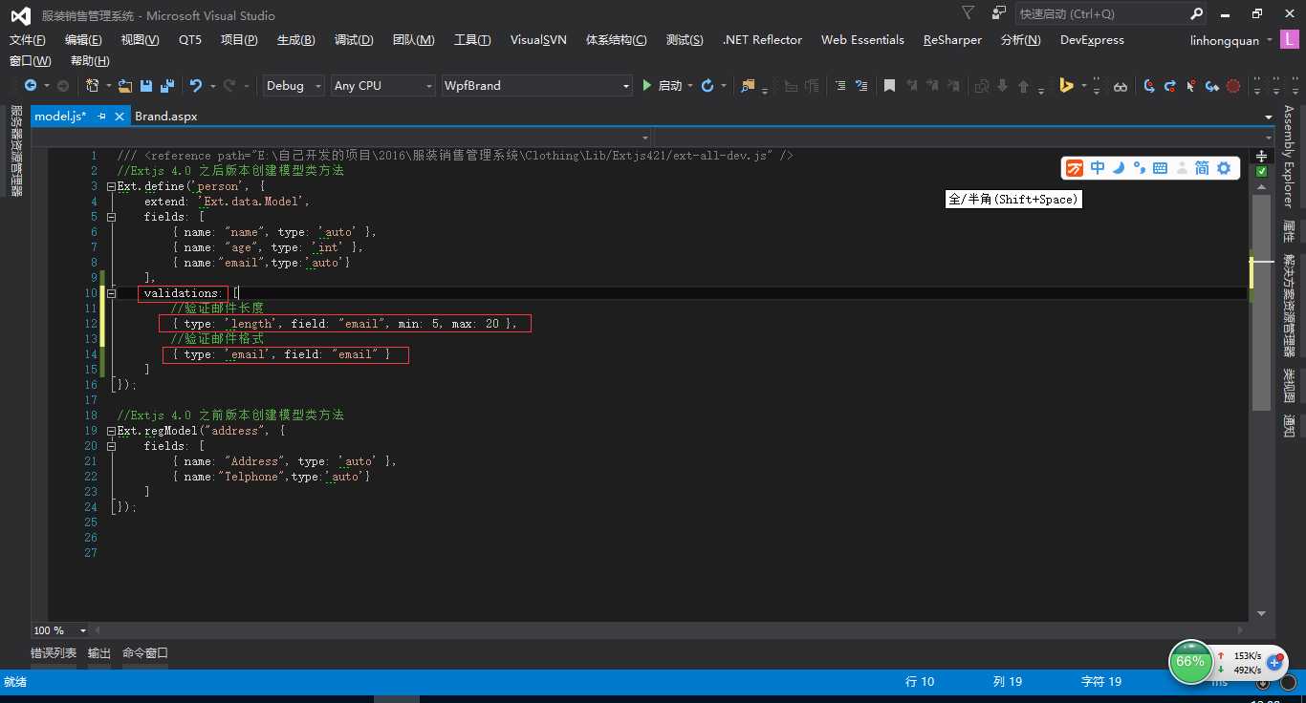The image size is (1306, 703).
Task: Open the Any CPU platform dropdown
Action: click(x=383, y=86)
